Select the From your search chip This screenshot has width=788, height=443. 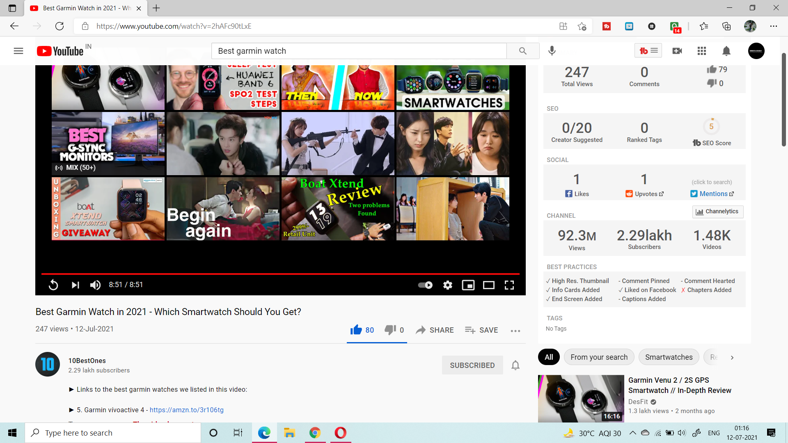coord(599,357)
